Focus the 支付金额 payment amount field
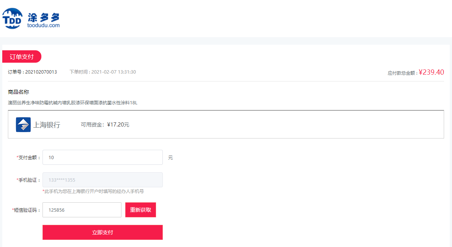 pos(103,157)
